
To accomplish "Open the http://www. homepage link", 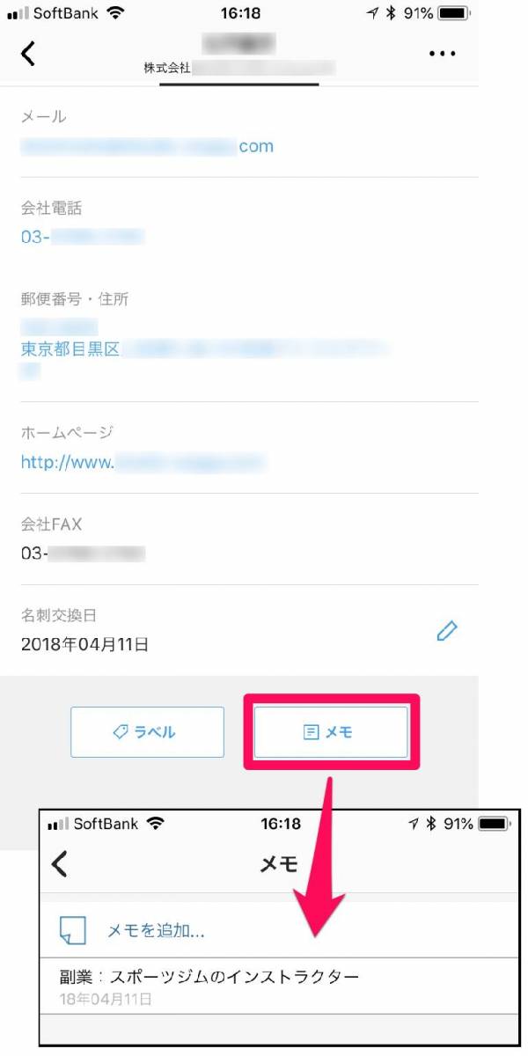I will coord(143,461).
